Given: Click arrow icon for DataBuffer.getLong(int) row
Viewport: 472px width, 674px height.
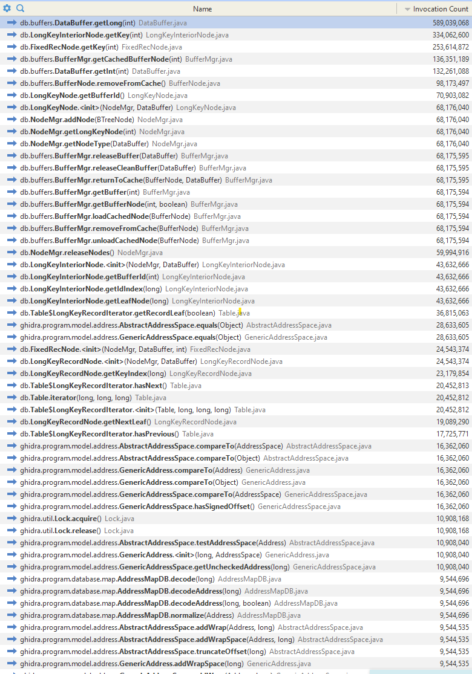Looking at the screenshot, I should [12, 23].
